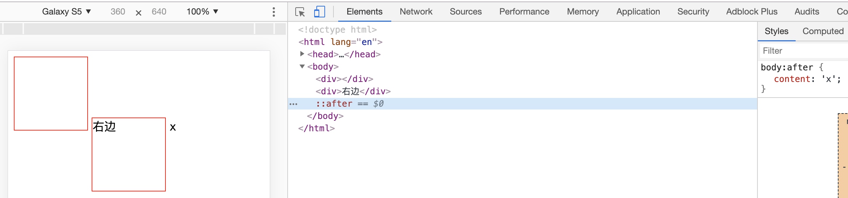This screenshot has width=848, height=198.
Task: Expand the head element node
Action: [302, 54]
